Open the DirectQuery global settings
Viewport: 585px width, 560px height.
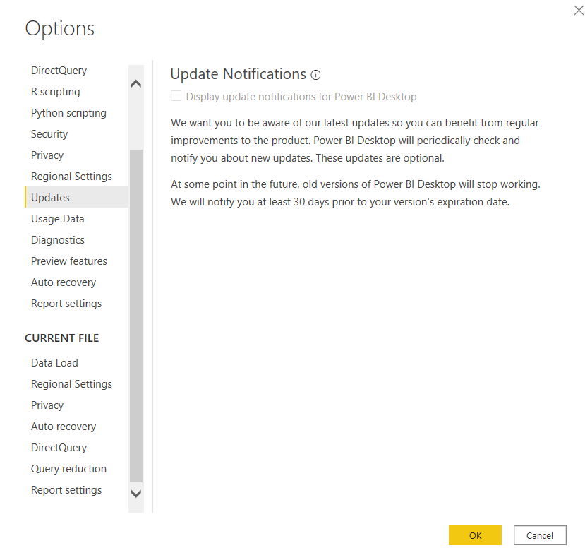(x=59, y=71)
